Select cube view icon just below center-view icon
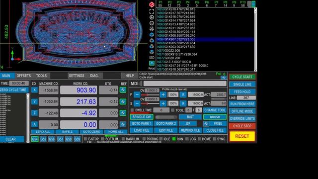Image resolution: width=318 pixels, height=179 pixels. [x=152, y=35]
